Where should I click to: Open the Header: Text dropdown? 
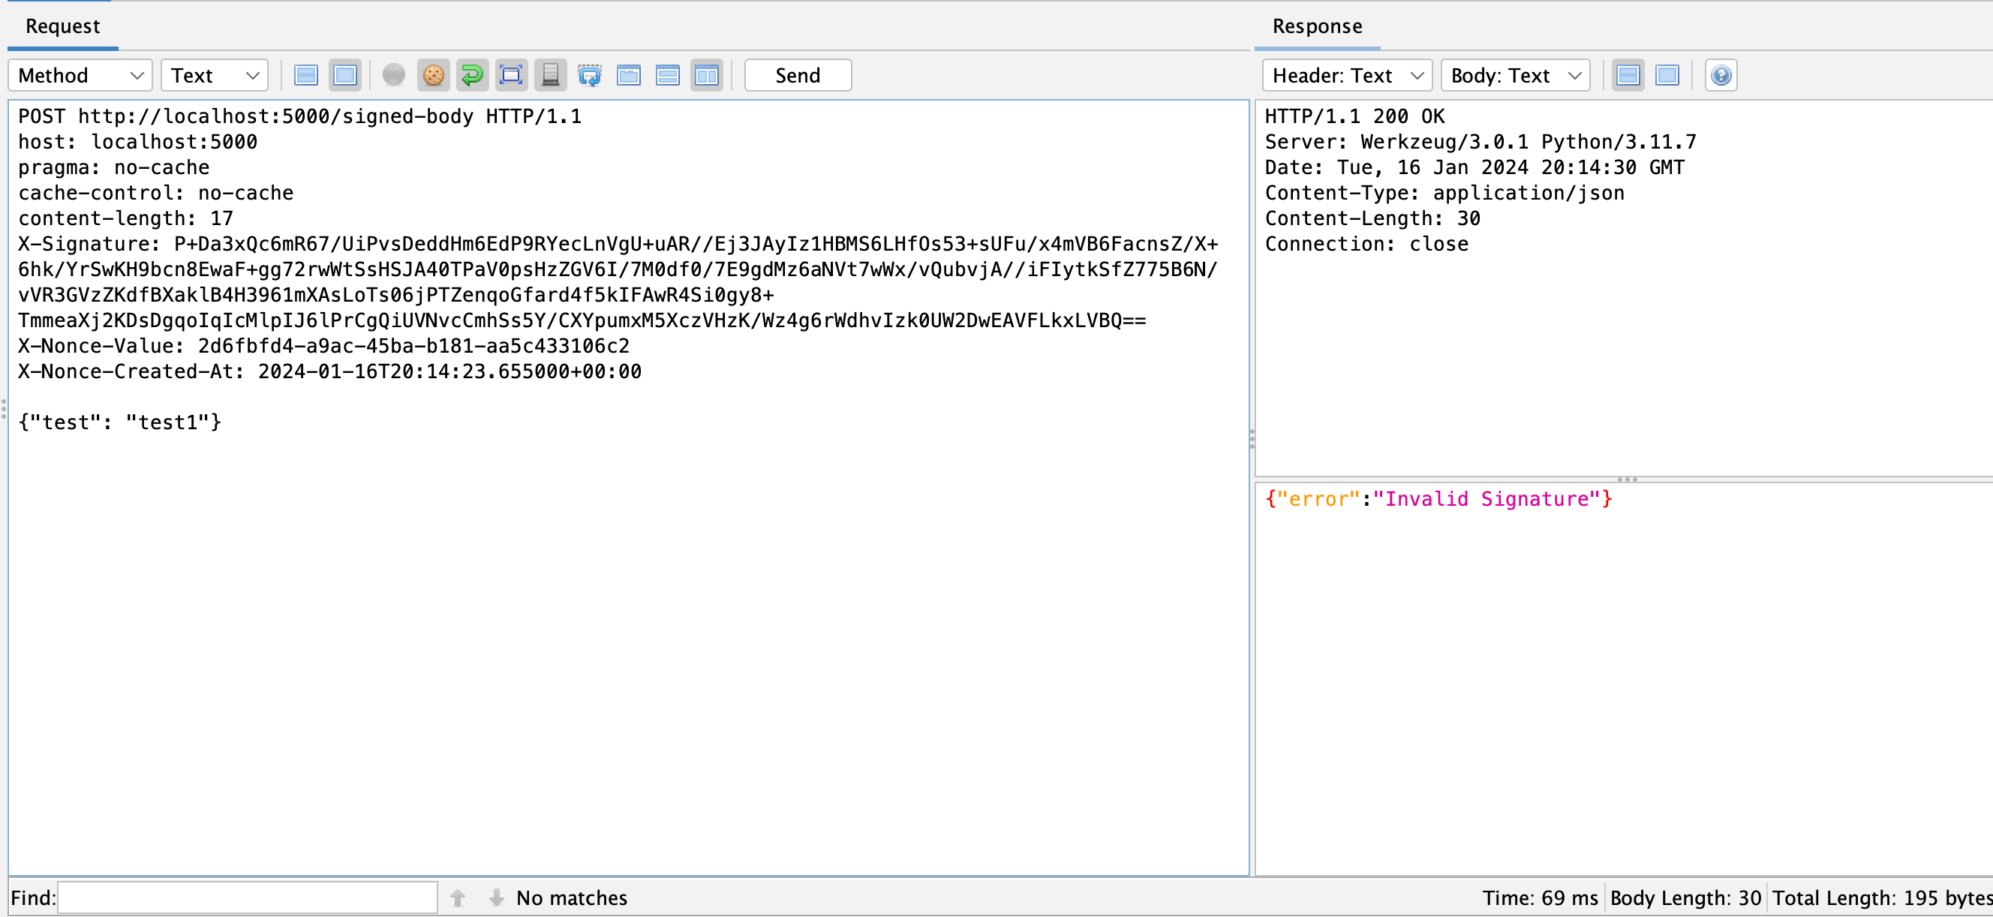point(1346,75)
